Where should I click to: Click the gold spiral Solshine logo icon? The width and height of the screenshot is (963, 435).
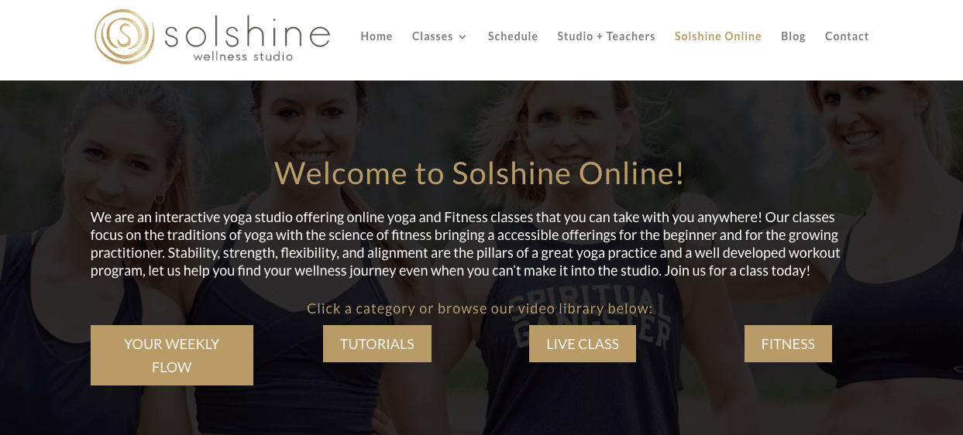(124, 36)
